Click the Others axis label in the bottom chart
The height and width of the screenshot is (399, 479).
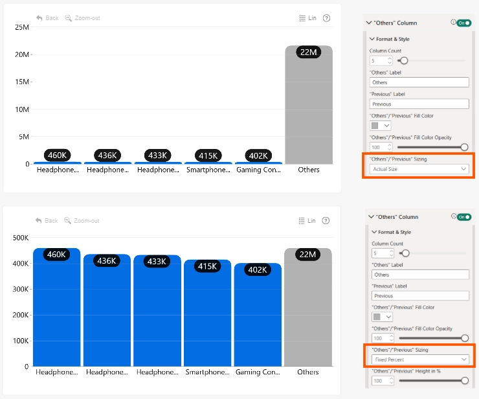click(308, 372)
